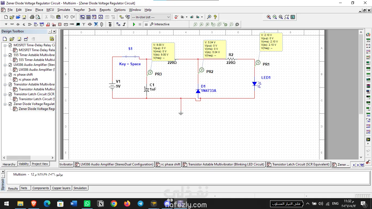Open probe settings gear
Viewport: 372px width, 209px height.
(x=237, y=24)
